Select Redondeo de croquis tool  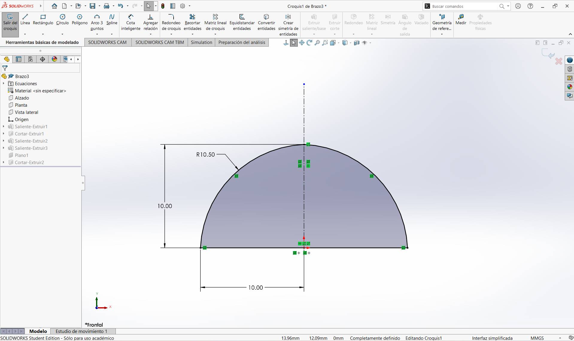click(171, 22)
